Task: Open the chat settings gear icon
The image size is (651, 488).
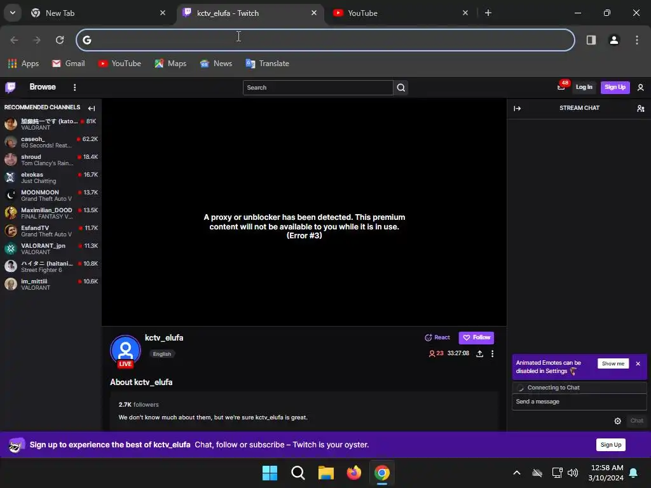Action: coord(618,421)
